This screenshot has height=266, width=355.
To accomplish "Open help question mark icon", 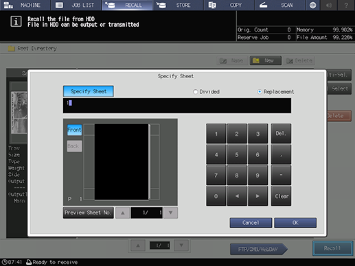I will [346, 5].
